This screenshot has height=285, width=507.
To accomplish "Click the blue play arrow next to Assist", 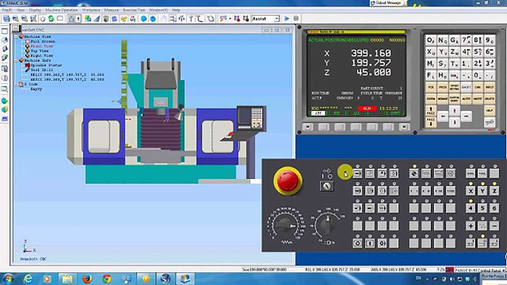I will pos(287,19).
